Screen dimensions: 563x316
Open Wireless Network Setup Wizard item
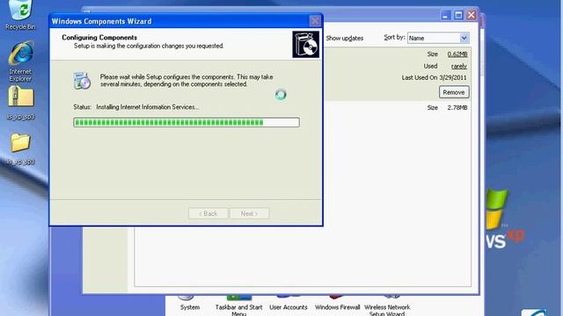(387, 305)
